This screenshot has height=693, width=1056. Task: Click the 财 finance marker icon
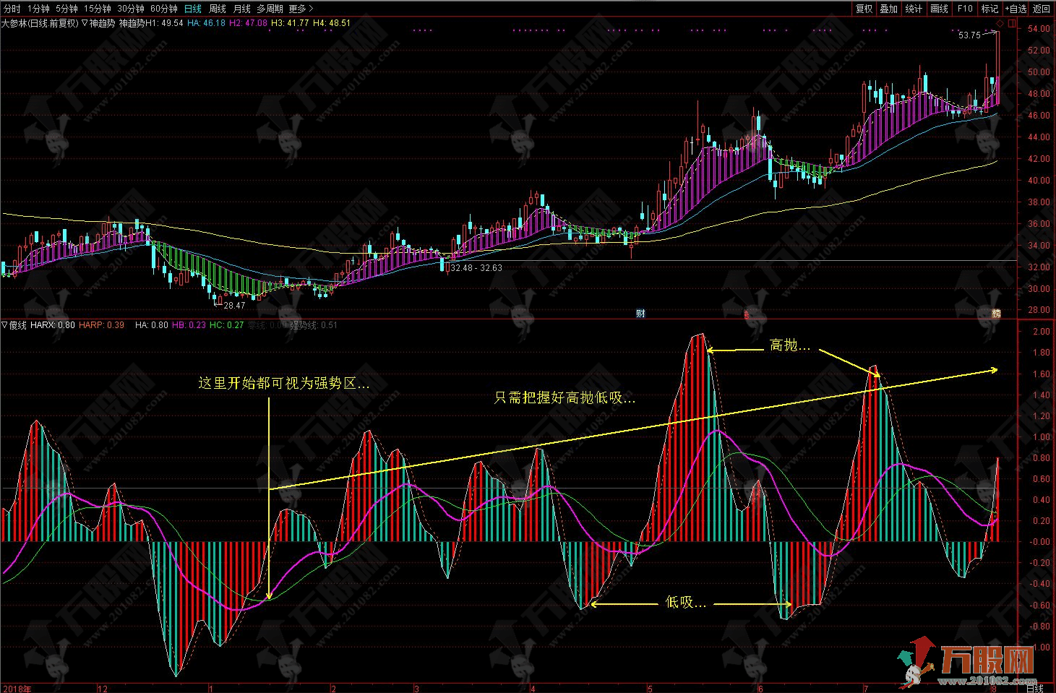tap(640, 313)
